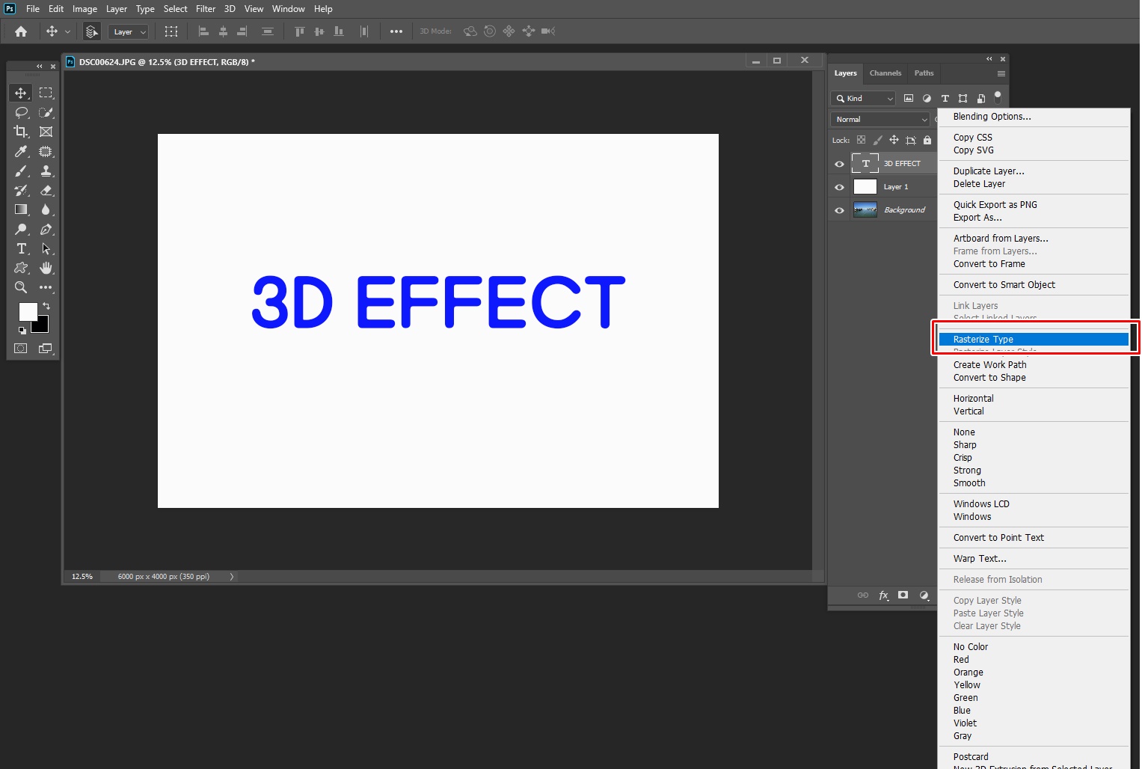Viewport: 1142px width, 769px height.
Task: Select the Move tool in the toolbox
Action: 21,93
